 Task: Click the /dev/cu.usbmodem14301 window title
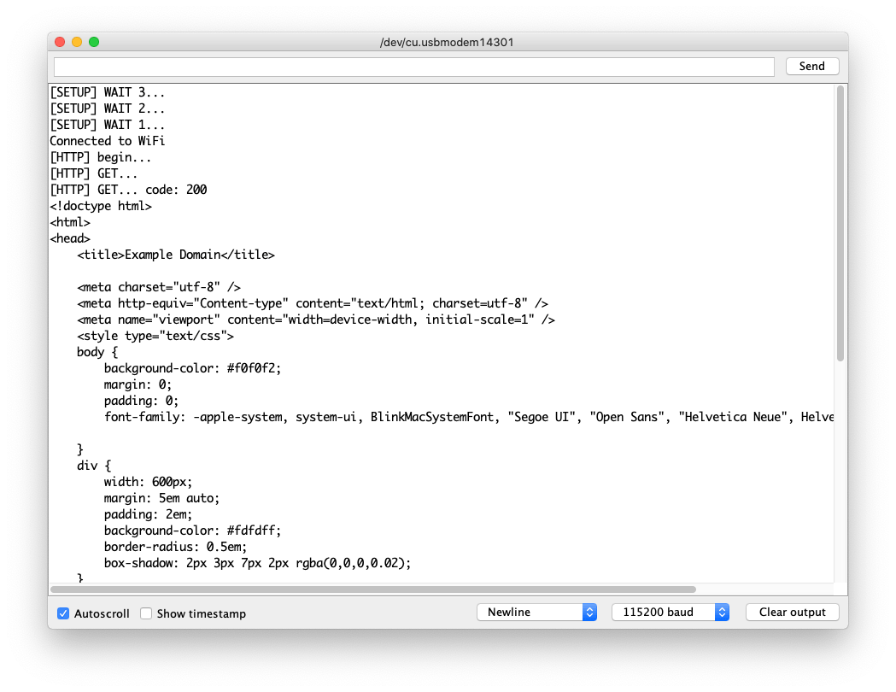pyautogui.click(x=447, y=42)
